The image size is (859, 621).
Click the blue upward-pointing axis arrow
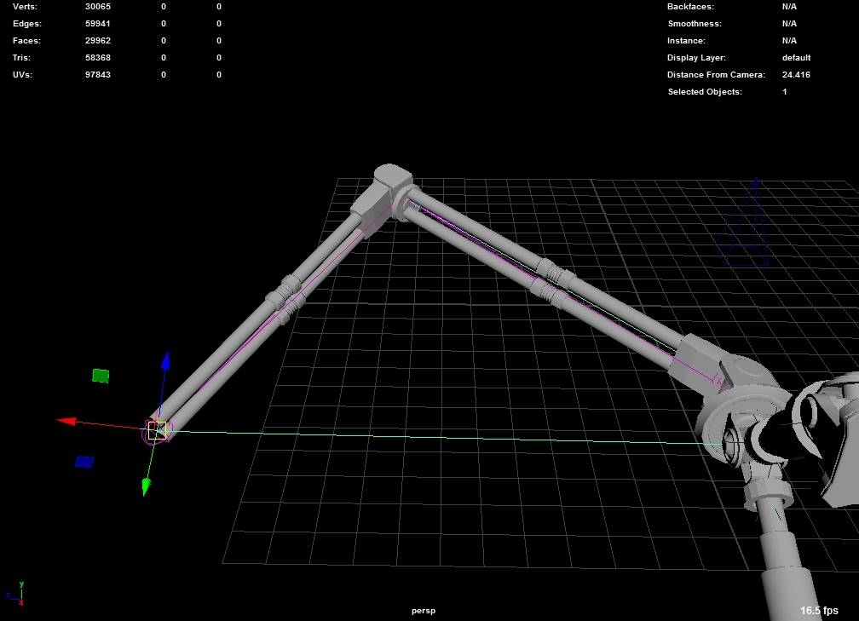point(166,360)
